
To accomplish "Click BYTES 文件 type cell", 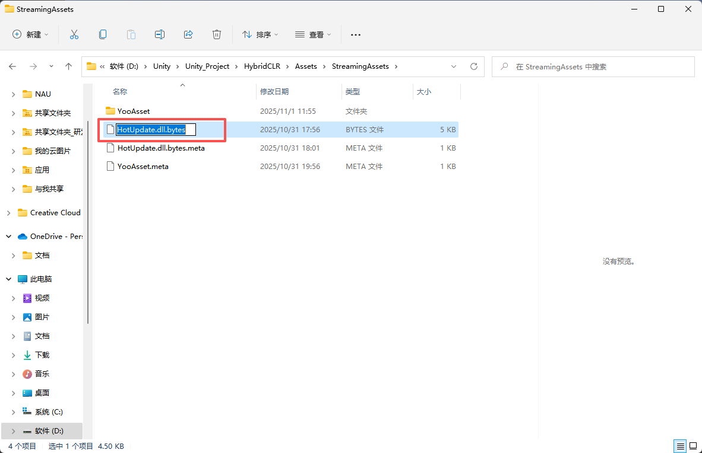I will [365, 130].
